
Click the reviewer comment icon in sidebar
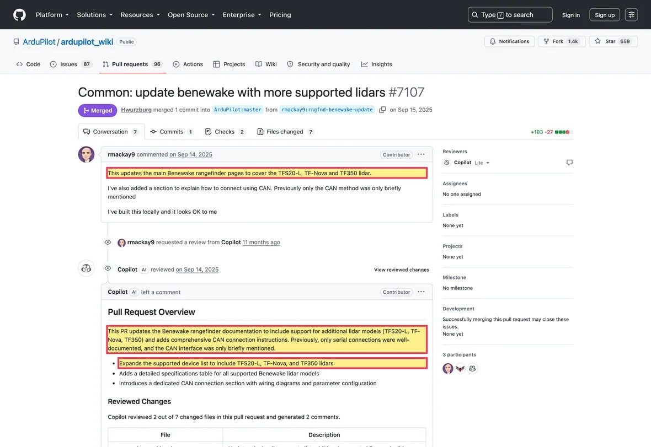tap(569, 163)
